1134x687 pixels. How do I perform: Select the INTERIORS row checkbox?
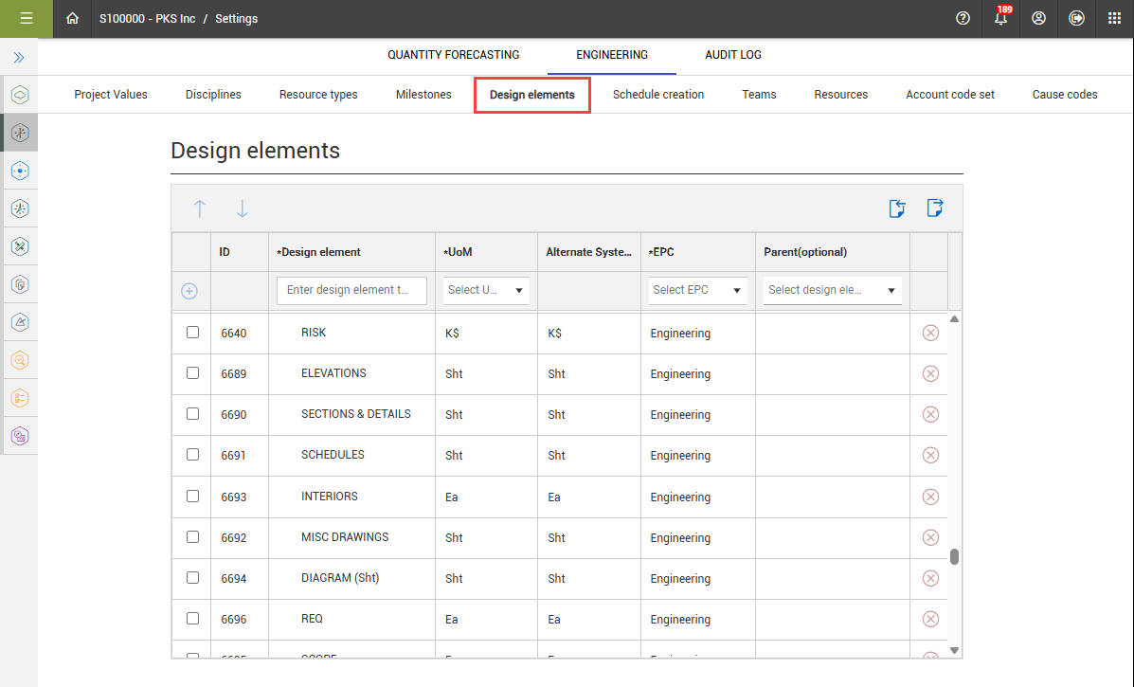193,497
